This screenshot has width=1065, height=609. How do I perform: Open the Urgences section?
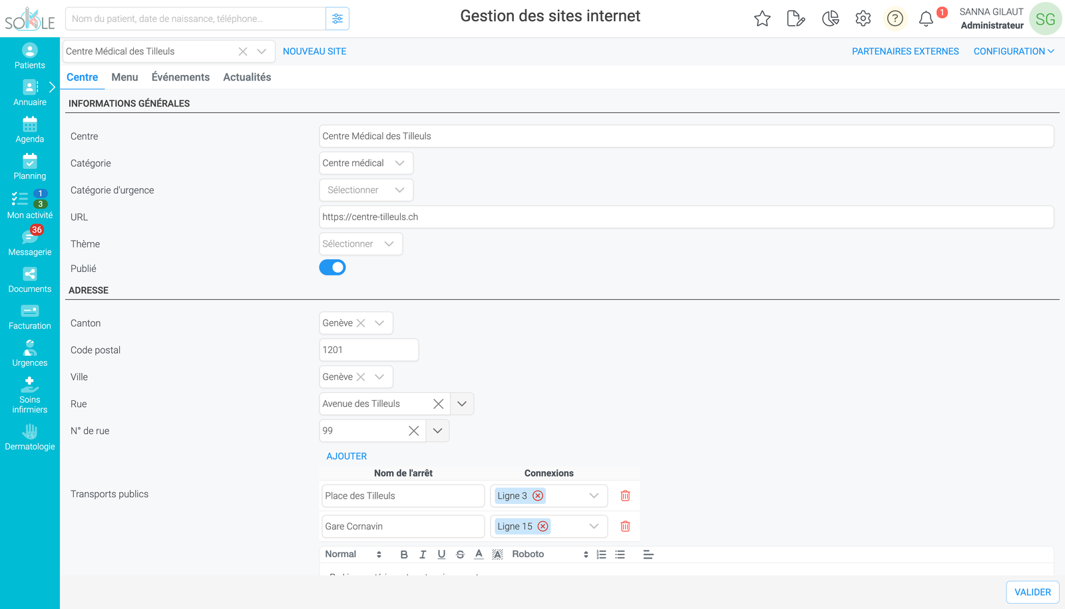pos(30,354)
